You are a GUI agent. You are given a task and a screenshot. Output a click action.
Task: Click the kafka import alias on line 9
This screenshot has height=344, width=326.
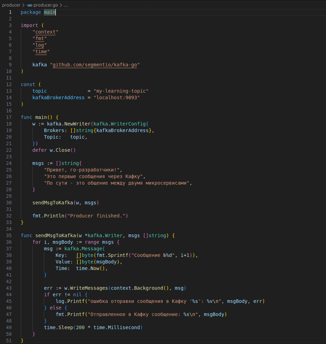(x=40, y=65)
